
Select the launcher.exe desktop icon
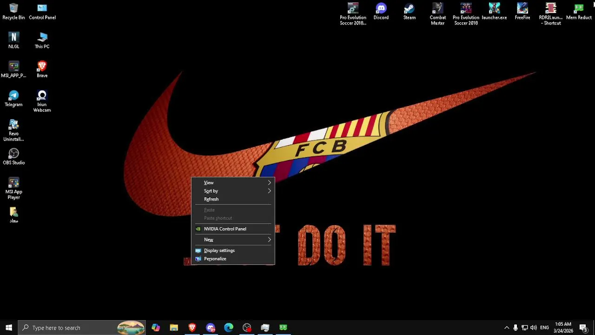(494, 12)
